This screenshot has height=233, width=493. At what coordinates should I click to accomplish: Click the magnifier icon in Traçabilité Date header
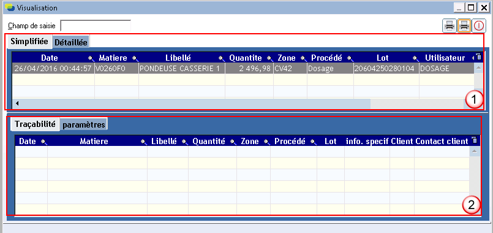(43, 142)
